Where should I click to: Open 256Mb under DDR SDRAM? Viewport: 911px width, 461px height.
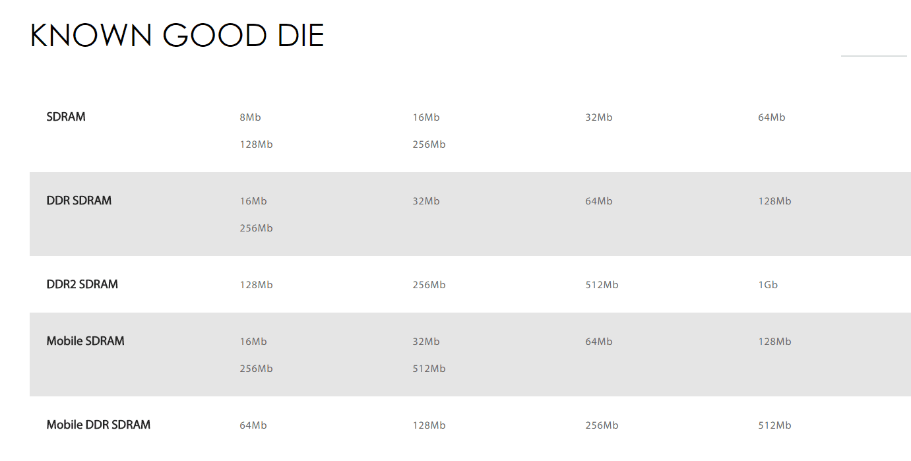coord(256,228)
